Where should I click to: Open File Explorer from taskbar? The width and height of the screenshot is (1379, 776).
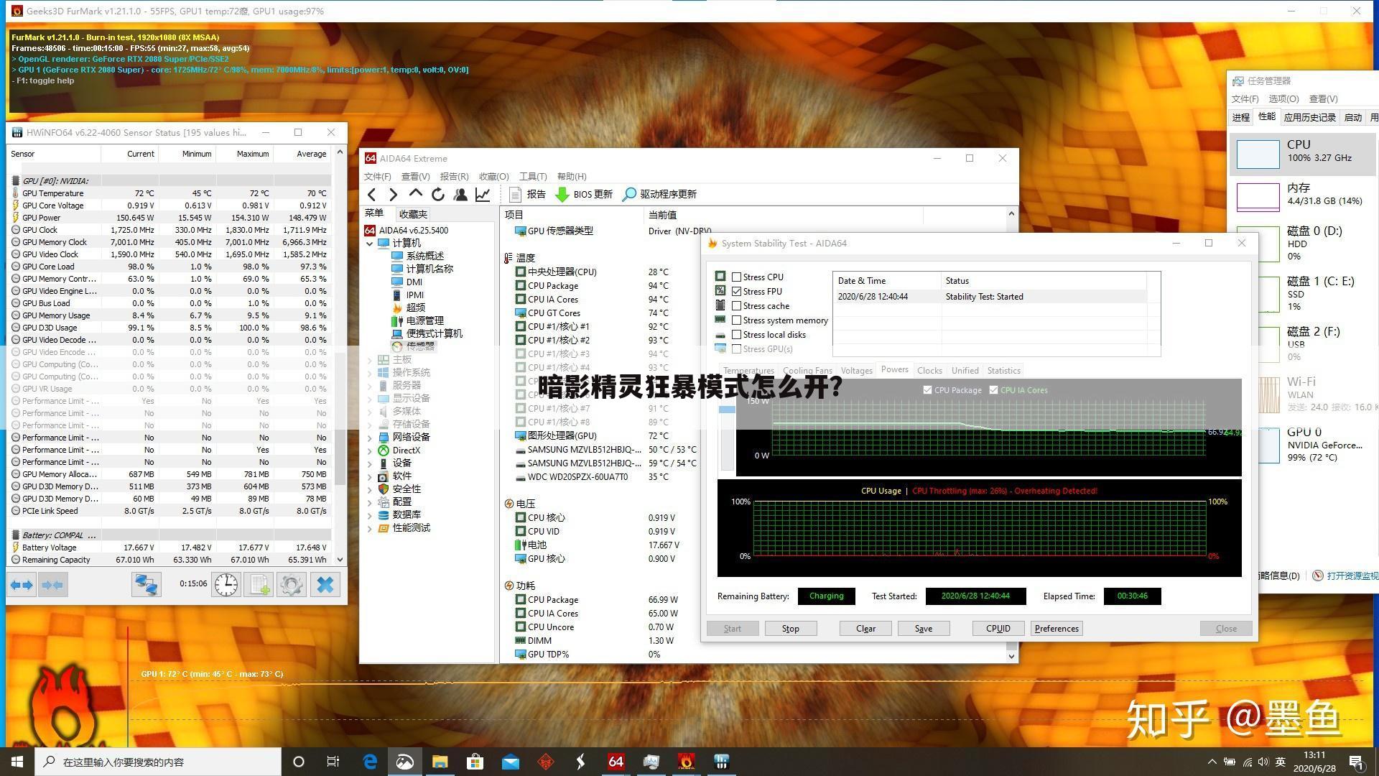coord(440,762)
